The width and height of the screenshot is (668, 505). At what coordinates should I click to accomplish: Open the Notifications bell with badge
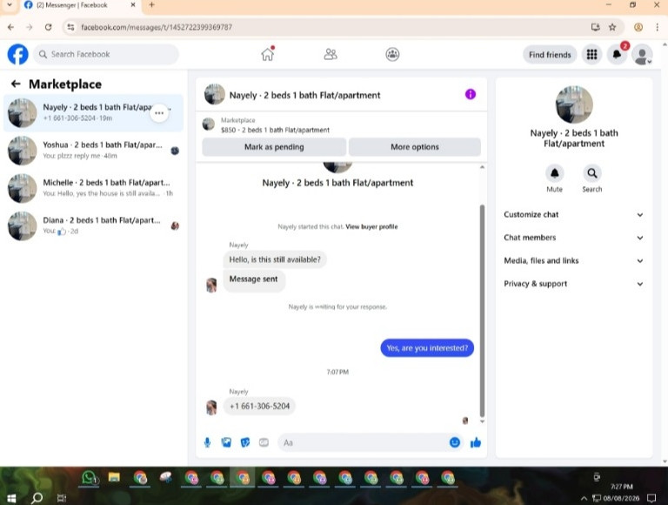[x=617, y=55]
